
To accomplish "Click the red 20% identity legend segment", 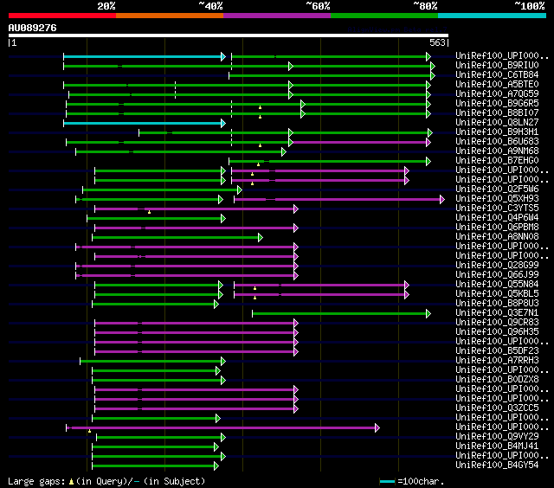I will 62,16.
